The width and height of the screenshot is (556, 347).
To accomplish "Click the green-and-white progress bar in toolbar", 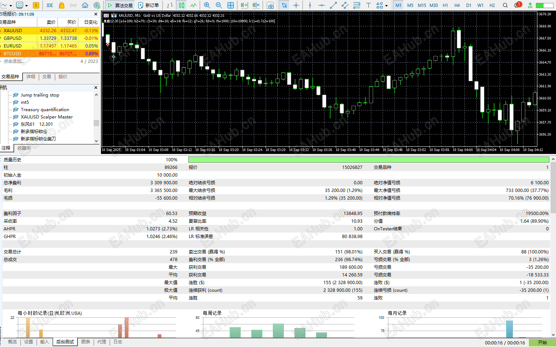I will (x=544, y=5).
